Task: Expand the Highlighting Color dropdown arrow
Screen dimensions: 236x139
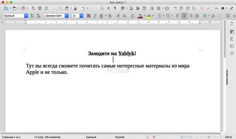Action: click(153, 16)
